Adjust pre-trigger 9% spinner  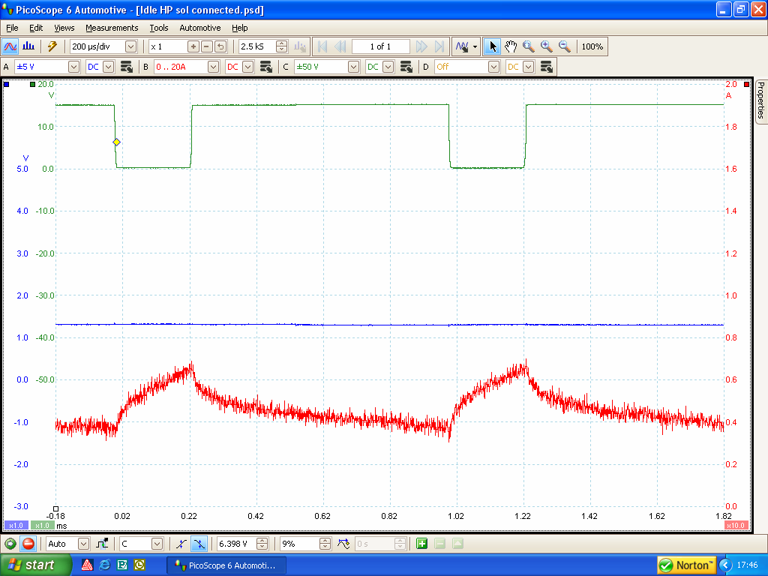click(325, 544)
